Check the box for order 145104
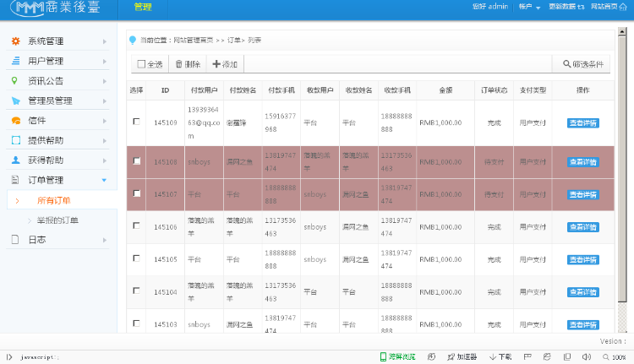Viewport: 634px width, 364px height. click(137, 291)
